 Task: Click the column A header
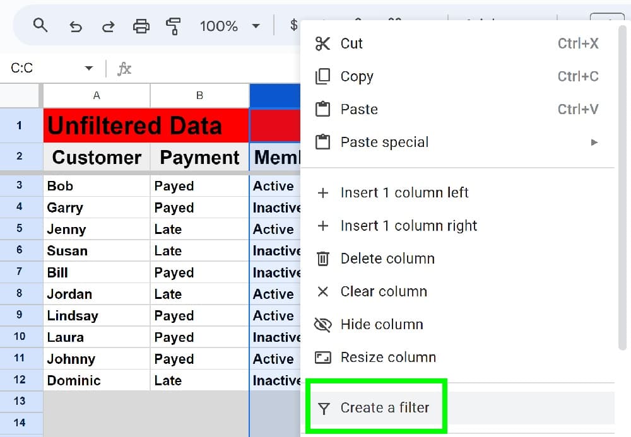(97, 96)
